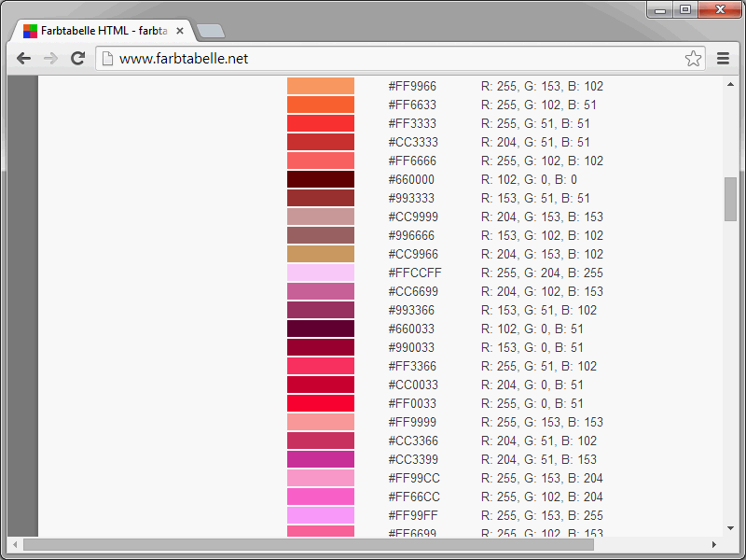The height and width of the screenshot is (560, 746).
Task: Click the vertical scrollbar thumb
Action: click(730, 199)
